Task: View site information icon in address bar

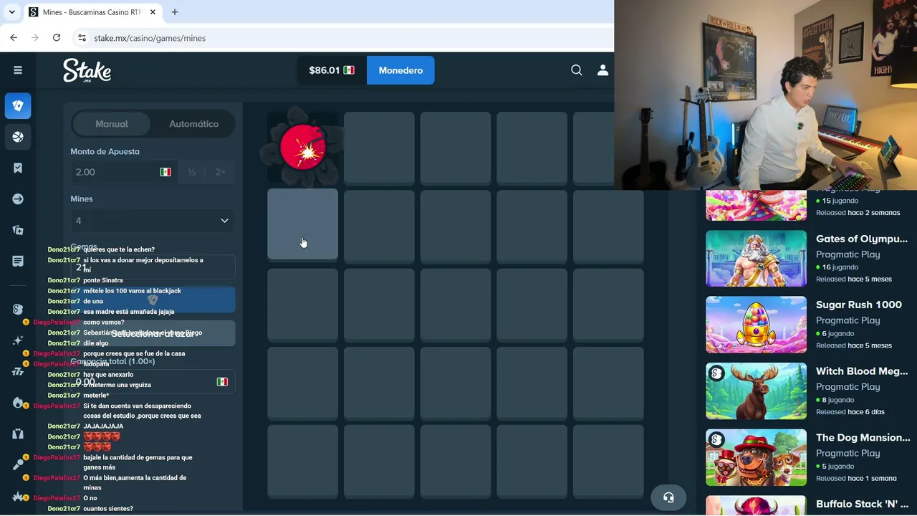Action: pos(82,38)
